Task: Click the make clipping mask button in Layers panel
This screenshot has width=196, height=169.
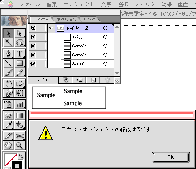Action: click(65, 80)
